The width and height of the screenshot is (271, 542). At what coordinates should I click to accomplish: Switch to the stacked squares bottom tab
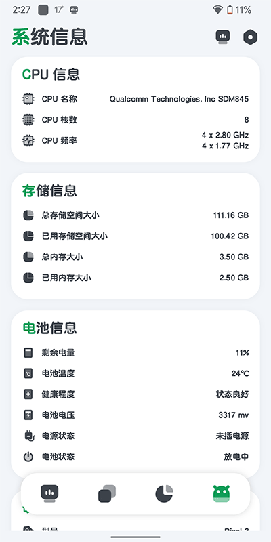pyautogui.click(x=107, y=494)
